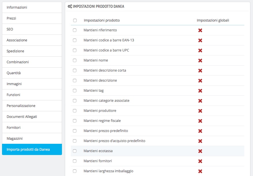Viewport: 253px width, 176px height.
Task: Click red X icon for Mantieni codice a barre UPC
Action: click(x=200, y=50)
